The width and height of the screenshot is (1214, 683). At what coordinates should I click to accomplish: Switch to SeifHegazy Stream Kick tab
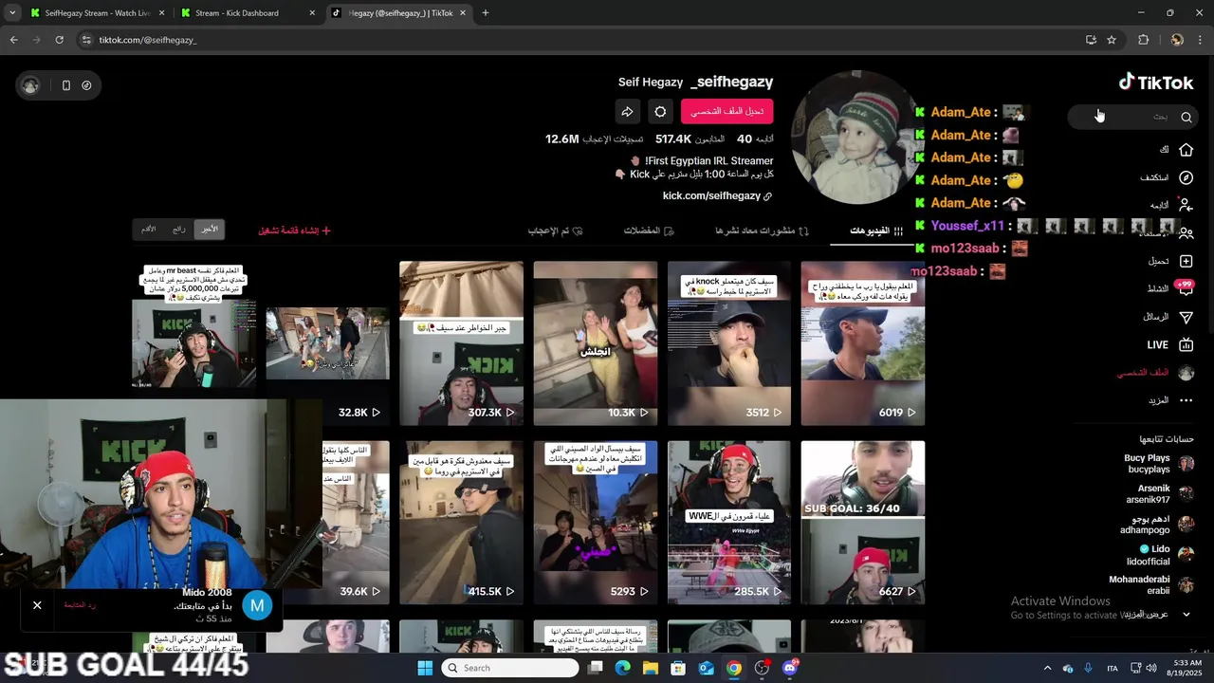[95, 13]
